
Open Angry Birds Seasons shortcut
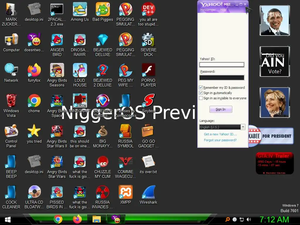click(57, 75)
